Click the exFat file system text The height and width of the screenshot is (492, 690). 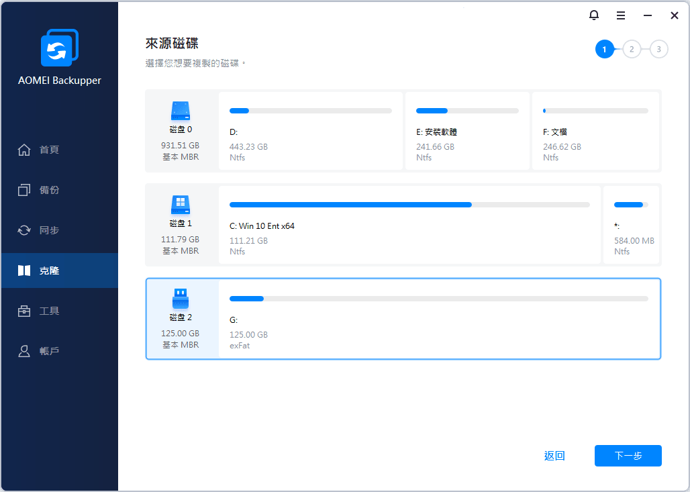pyautogui.click(x=240, y=346)
